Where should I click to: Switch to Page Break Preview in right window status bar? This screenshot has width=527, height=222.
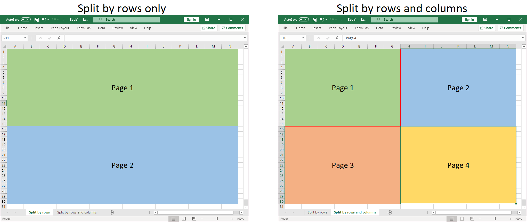(472, 219)
